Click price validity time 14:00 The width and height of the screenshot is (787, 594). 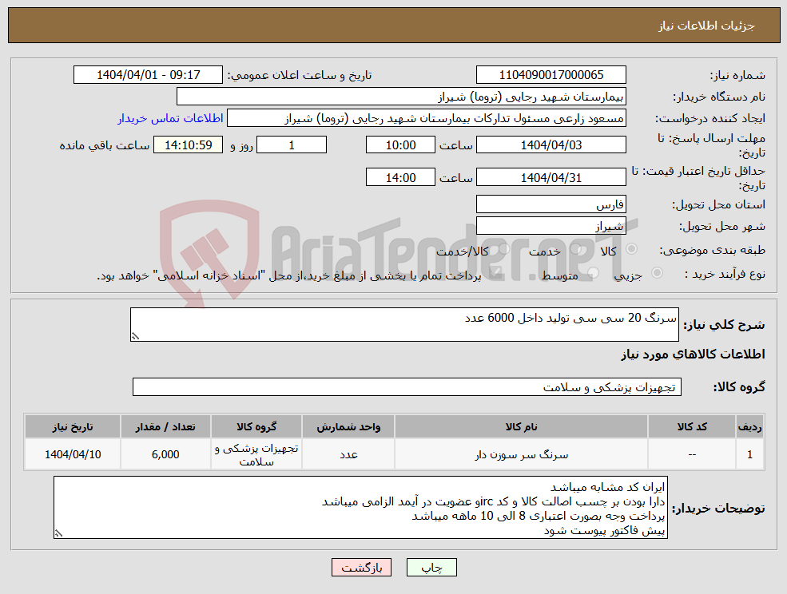tap(400, 177)
